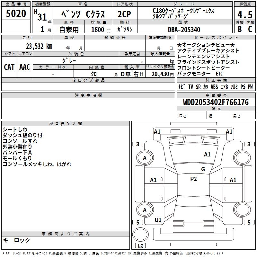This screenshot has width=257, height=257.
Task: Click the P2 mark on the car roof
Action: [193, 179]
